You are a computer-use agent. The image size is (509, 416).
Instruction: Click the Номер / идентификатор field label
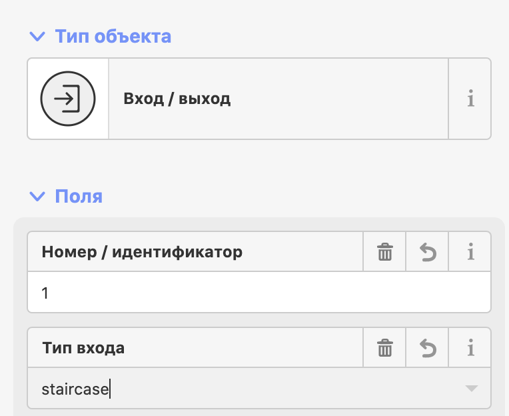coord(142,252)
